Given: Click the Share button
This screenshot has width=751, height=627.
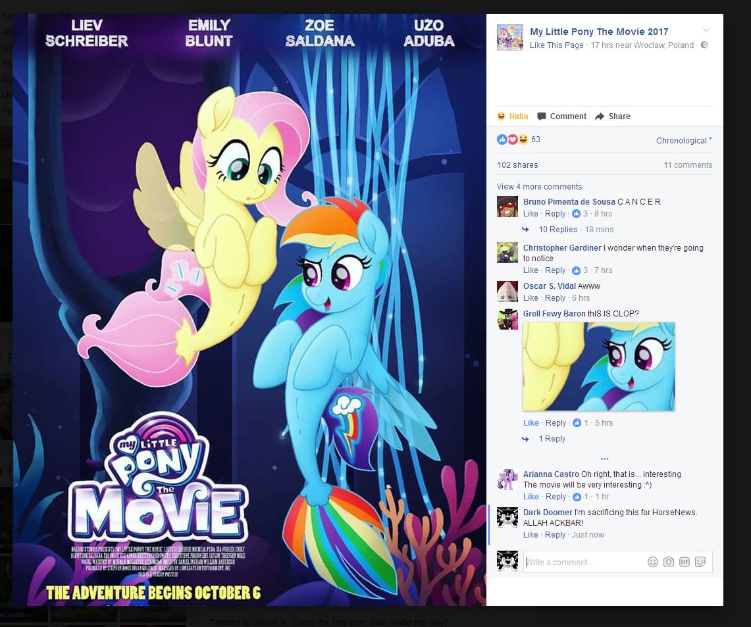Looking at the screenshot, I should [613, 116].
